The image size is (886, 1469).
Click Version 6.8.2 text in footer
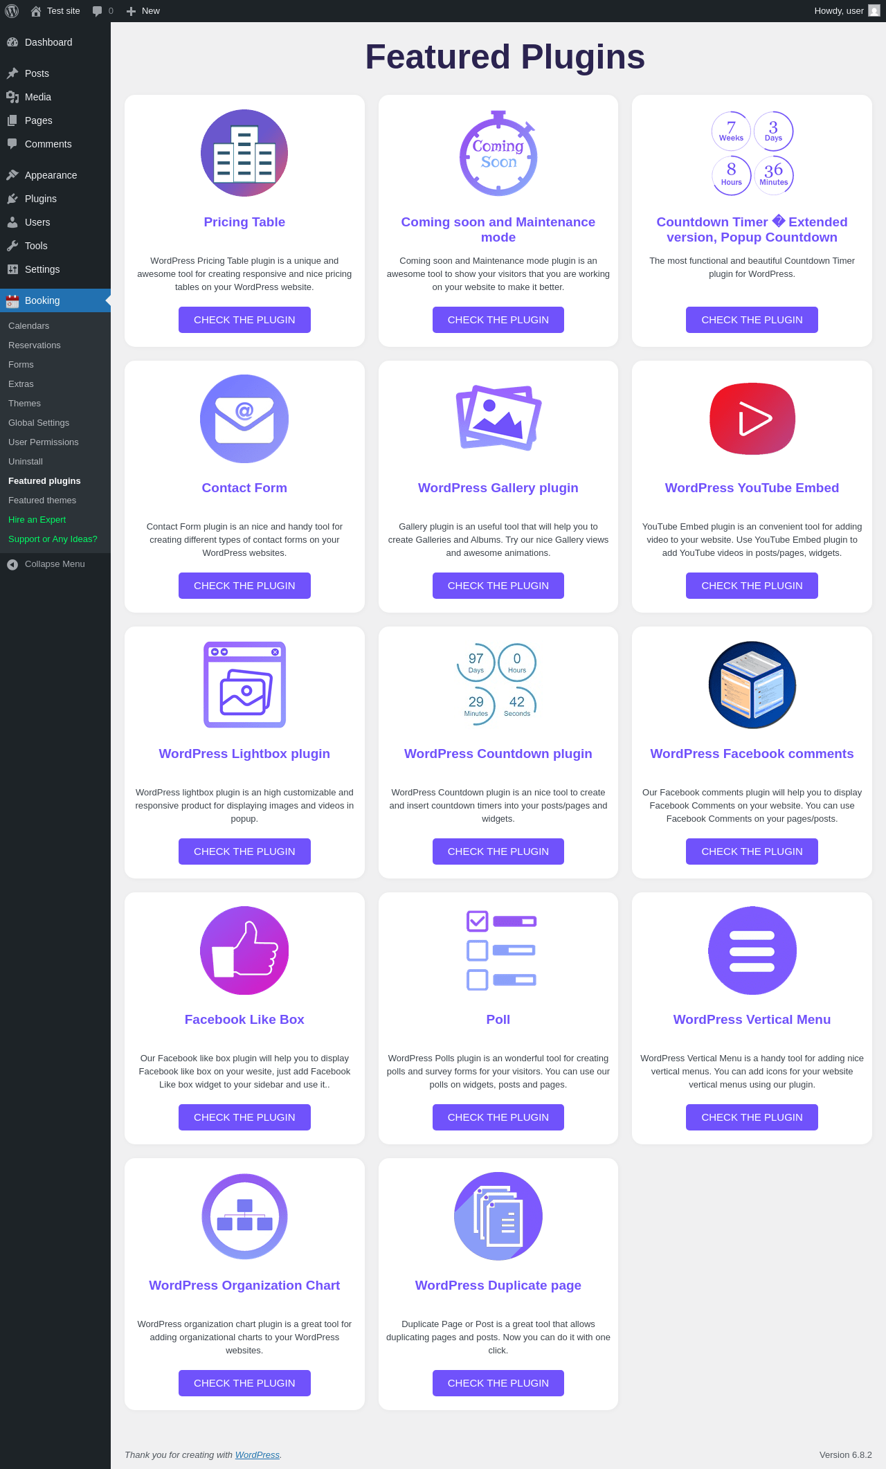pos(846,1454)
